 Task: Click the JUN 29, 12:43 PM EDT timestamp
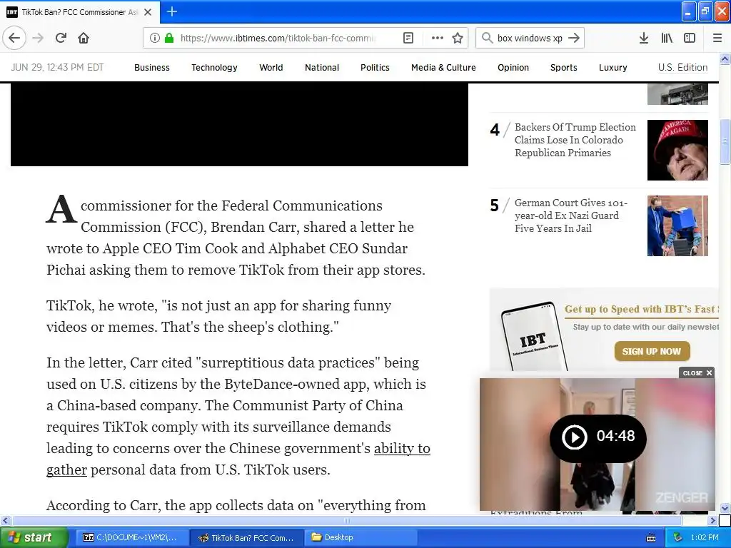click(57, 67)
